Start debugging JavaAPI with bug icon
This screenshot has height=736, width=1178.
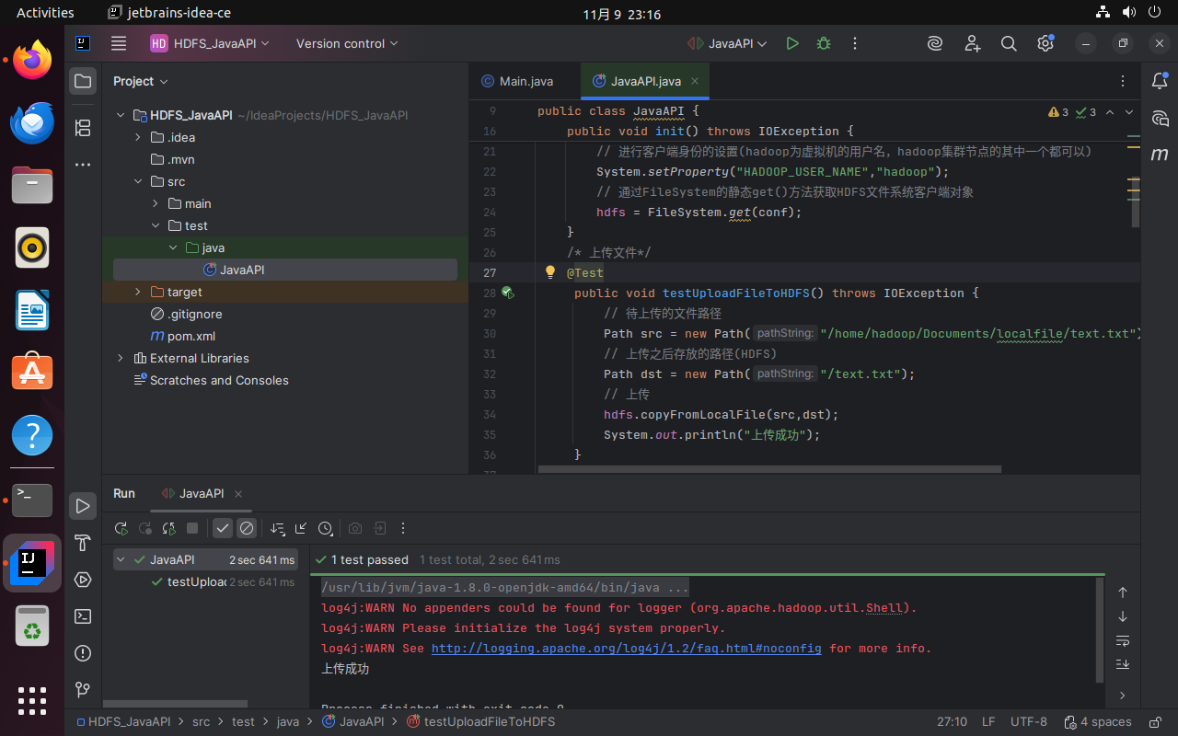tap(824, 43)
